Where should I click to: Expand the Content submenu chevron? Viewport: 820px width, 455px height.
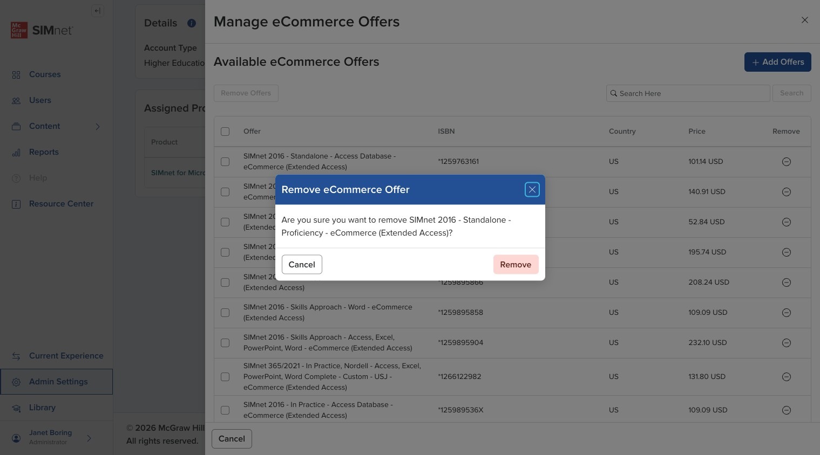click(98, 127)
